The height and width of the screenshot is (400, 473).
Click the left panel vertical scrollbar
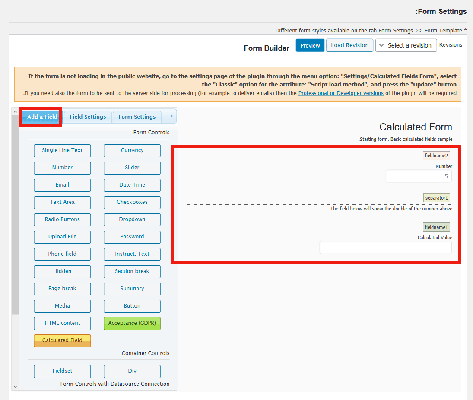(x=16, y=215)
